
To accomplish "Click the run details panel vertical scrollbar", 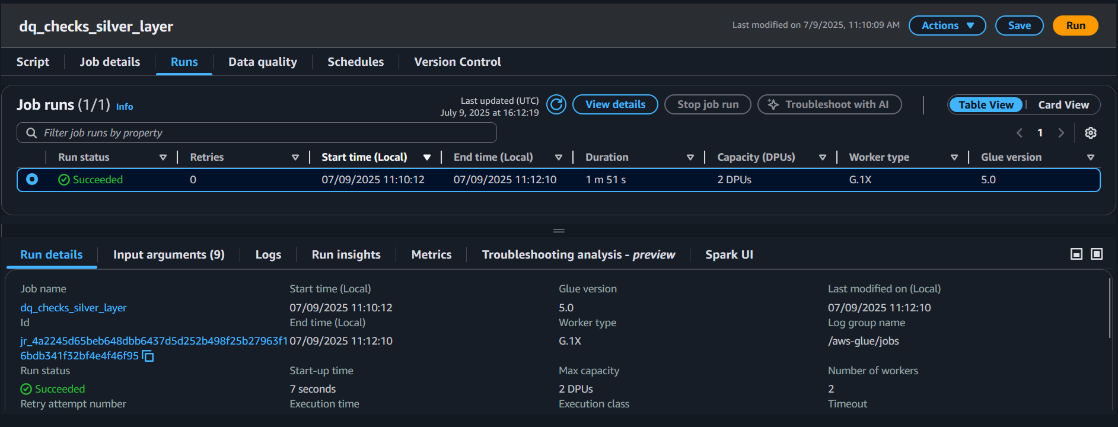I will (1109, 308).
